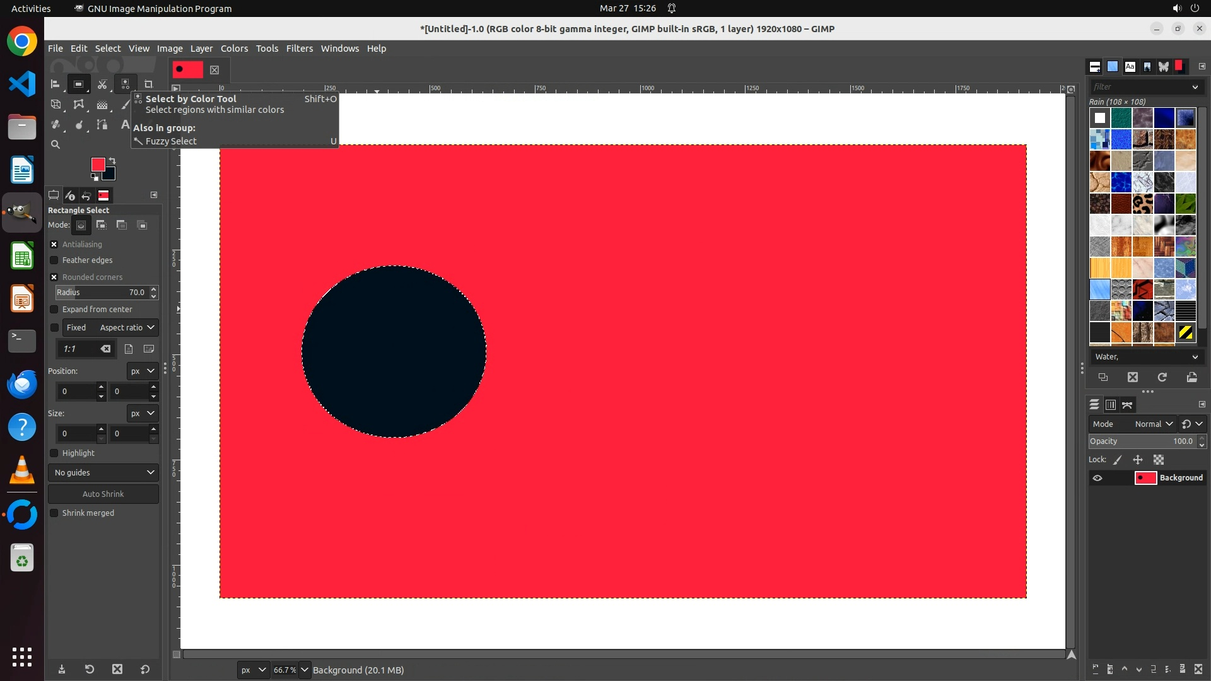This screenshot has height=681, width=1211.
Task: Select the Crop tool
Action: [x=149, y=84]
